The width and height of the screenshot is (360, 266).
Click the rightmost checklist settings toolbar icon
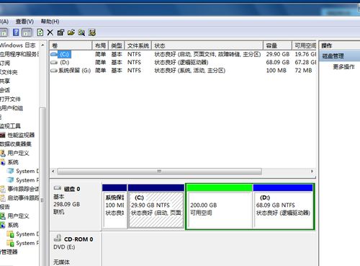coord(92,32)
